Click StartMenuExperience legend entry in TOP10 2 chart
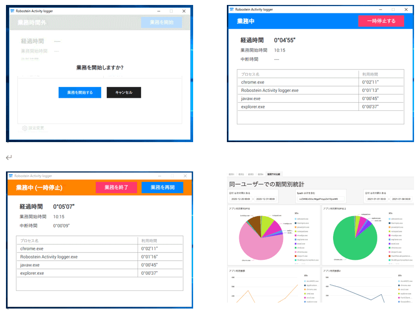This screenshot has height=314, width=419. point(400,256)
